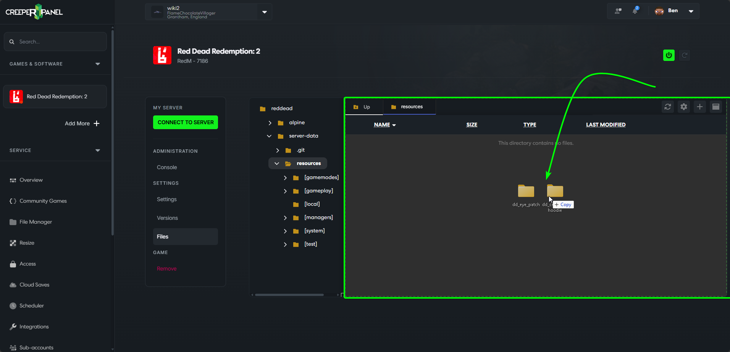This screenshot has width=730, height=352.
Task: Click the green server power toggle
Action: [x=669, y=55]
